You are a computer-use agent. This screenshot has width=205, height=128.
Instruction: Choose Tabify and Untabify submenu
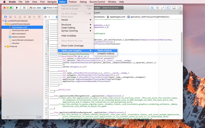pos(76,50)
